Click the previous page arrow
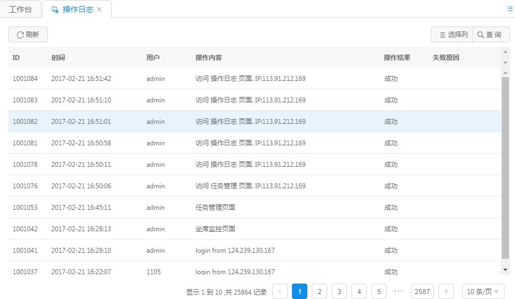This screenshot has height=299, width=515. [280, 291]
